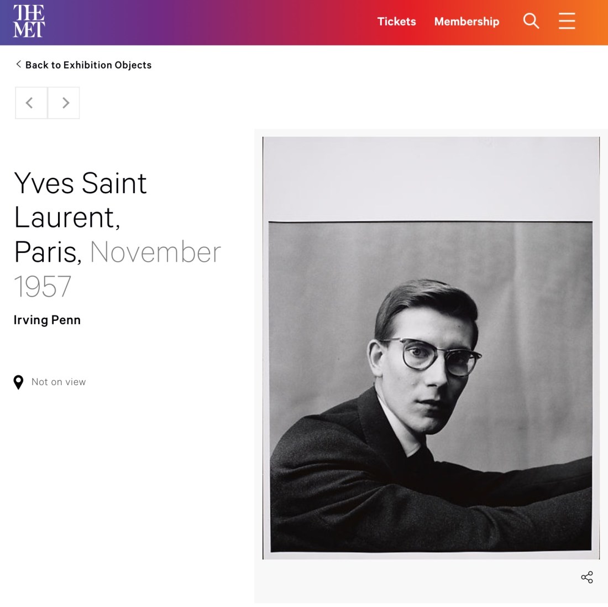Enlarge the Yves Saint Laurent portrait photograph
The height and width of the screenshot is (607, 608).
click(431, 347)
